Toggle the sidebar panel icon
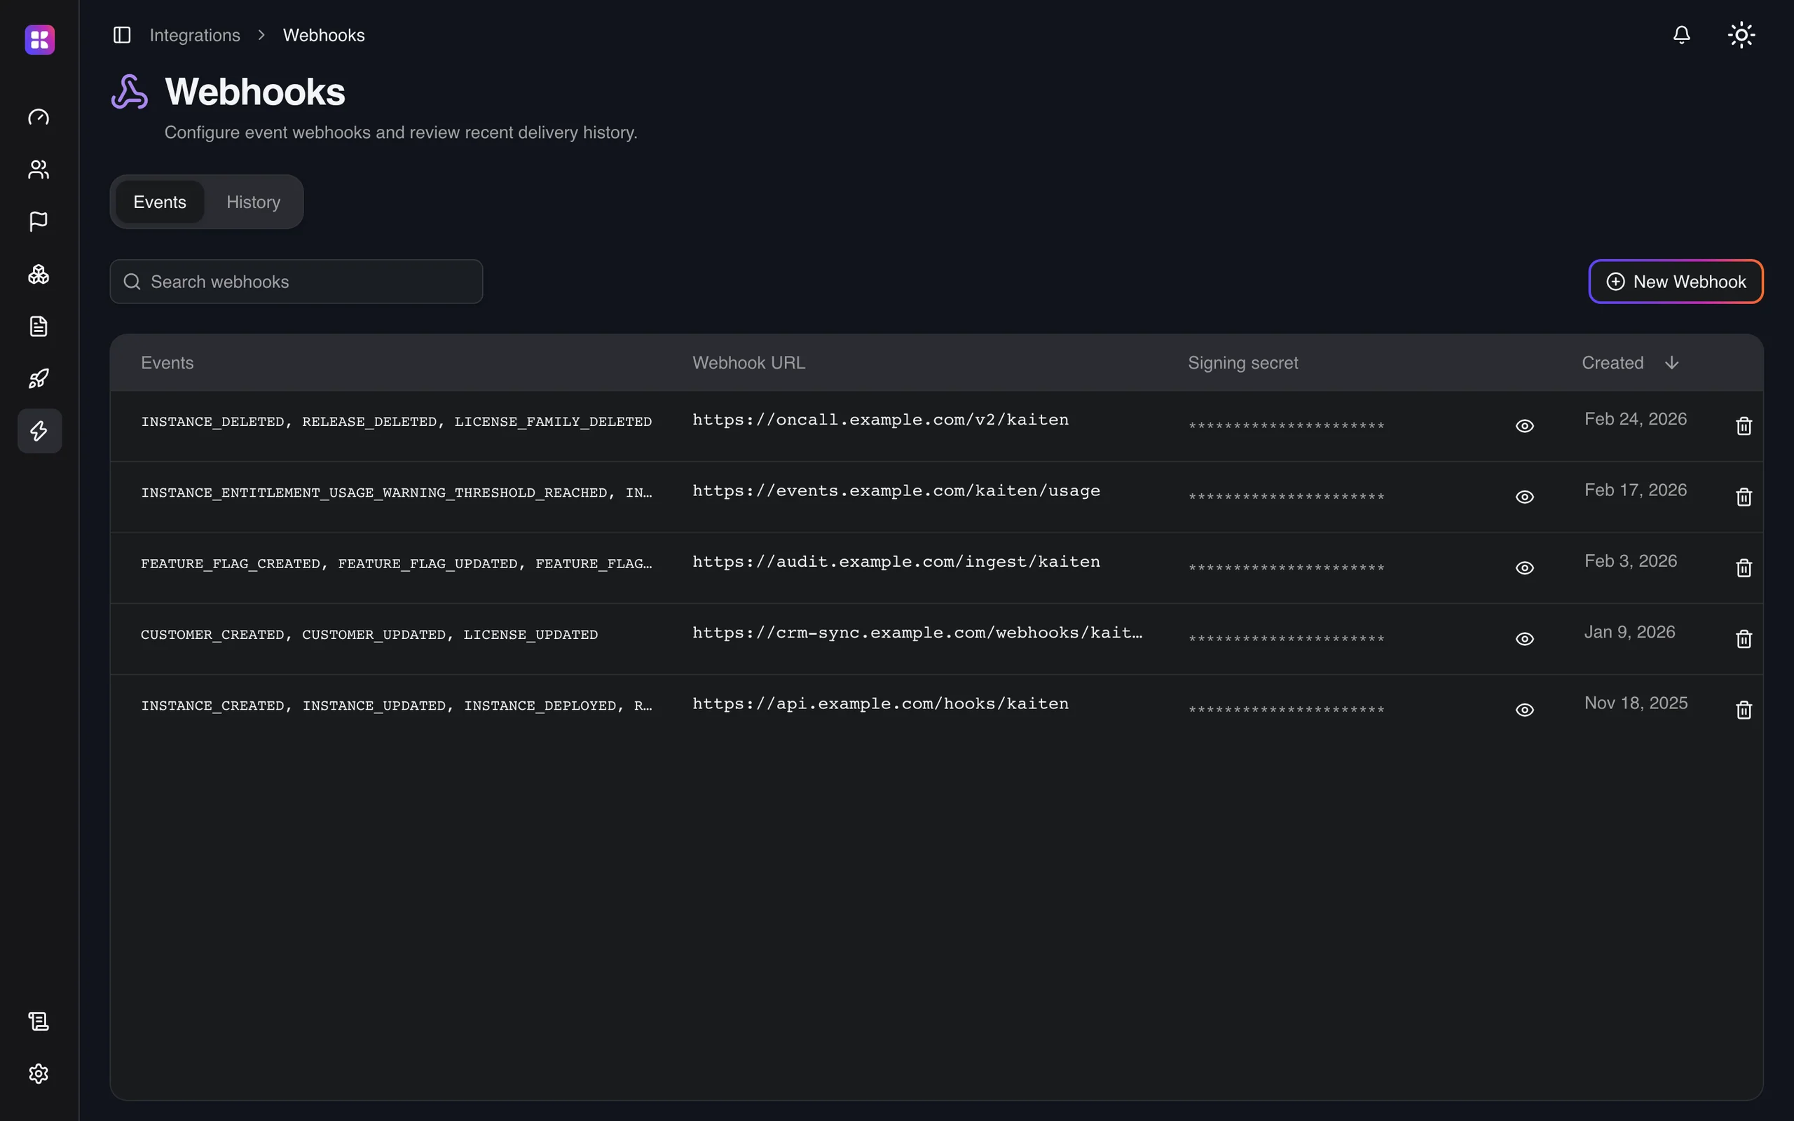Viewport: 1794px width, 1121px height. coord(123,35)
